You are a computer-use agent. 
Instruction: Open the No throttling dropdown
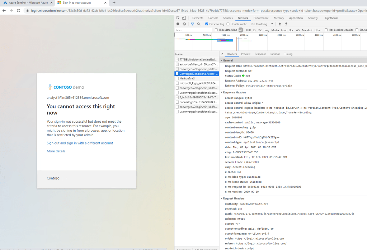click(x=262, y=24)
